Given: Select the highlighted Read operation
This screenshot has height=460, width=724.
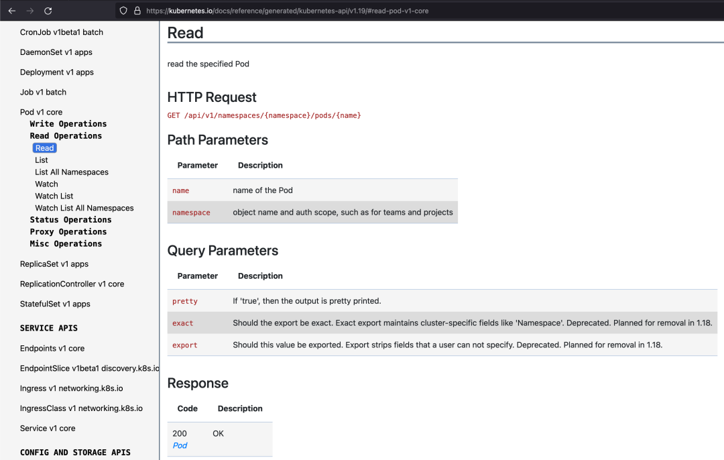Looking at the screenshot, I should [44, 148].
